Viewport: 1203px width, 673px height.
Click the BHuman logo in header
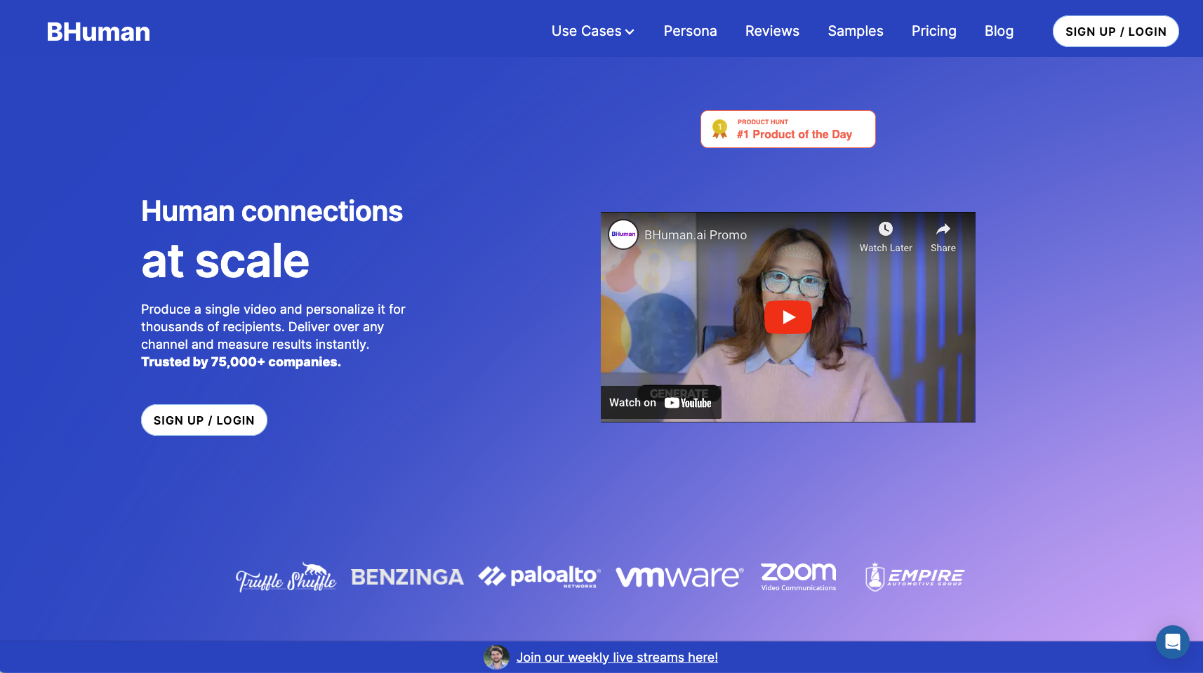coord(98,32)
